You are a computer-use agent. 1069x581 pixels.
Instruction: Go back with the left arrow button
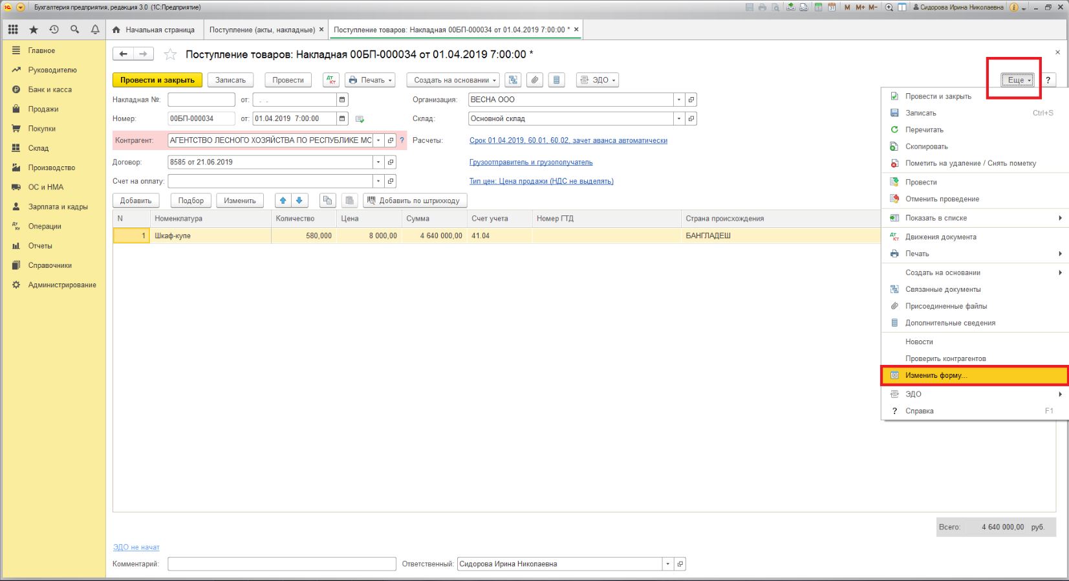[x=123, y=54]
